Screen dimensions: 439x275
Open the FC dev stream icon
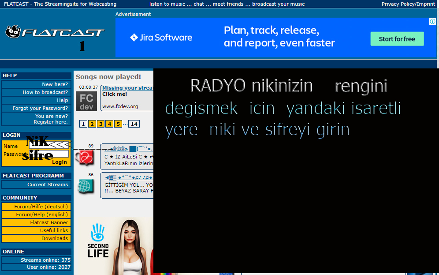(x=86, y=101)
